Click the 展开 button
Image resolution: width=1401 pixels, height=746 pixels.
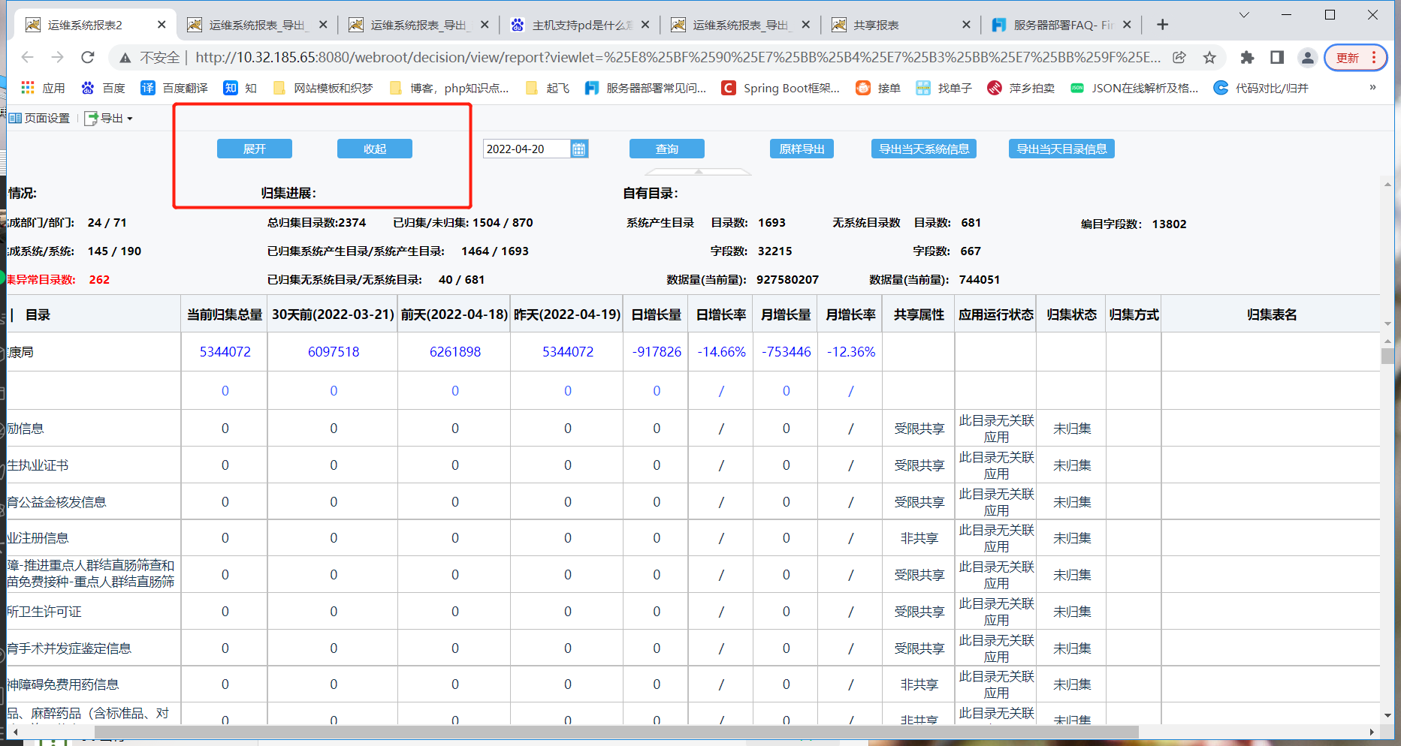[254, 149]
